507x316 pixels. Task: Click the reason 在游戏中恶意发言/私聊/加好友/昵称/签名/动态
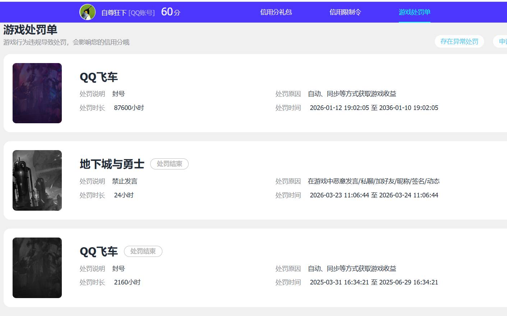click(x=374, y=181)
